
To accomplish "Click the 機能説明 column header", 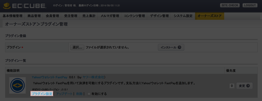I will [x=13, y=71].
